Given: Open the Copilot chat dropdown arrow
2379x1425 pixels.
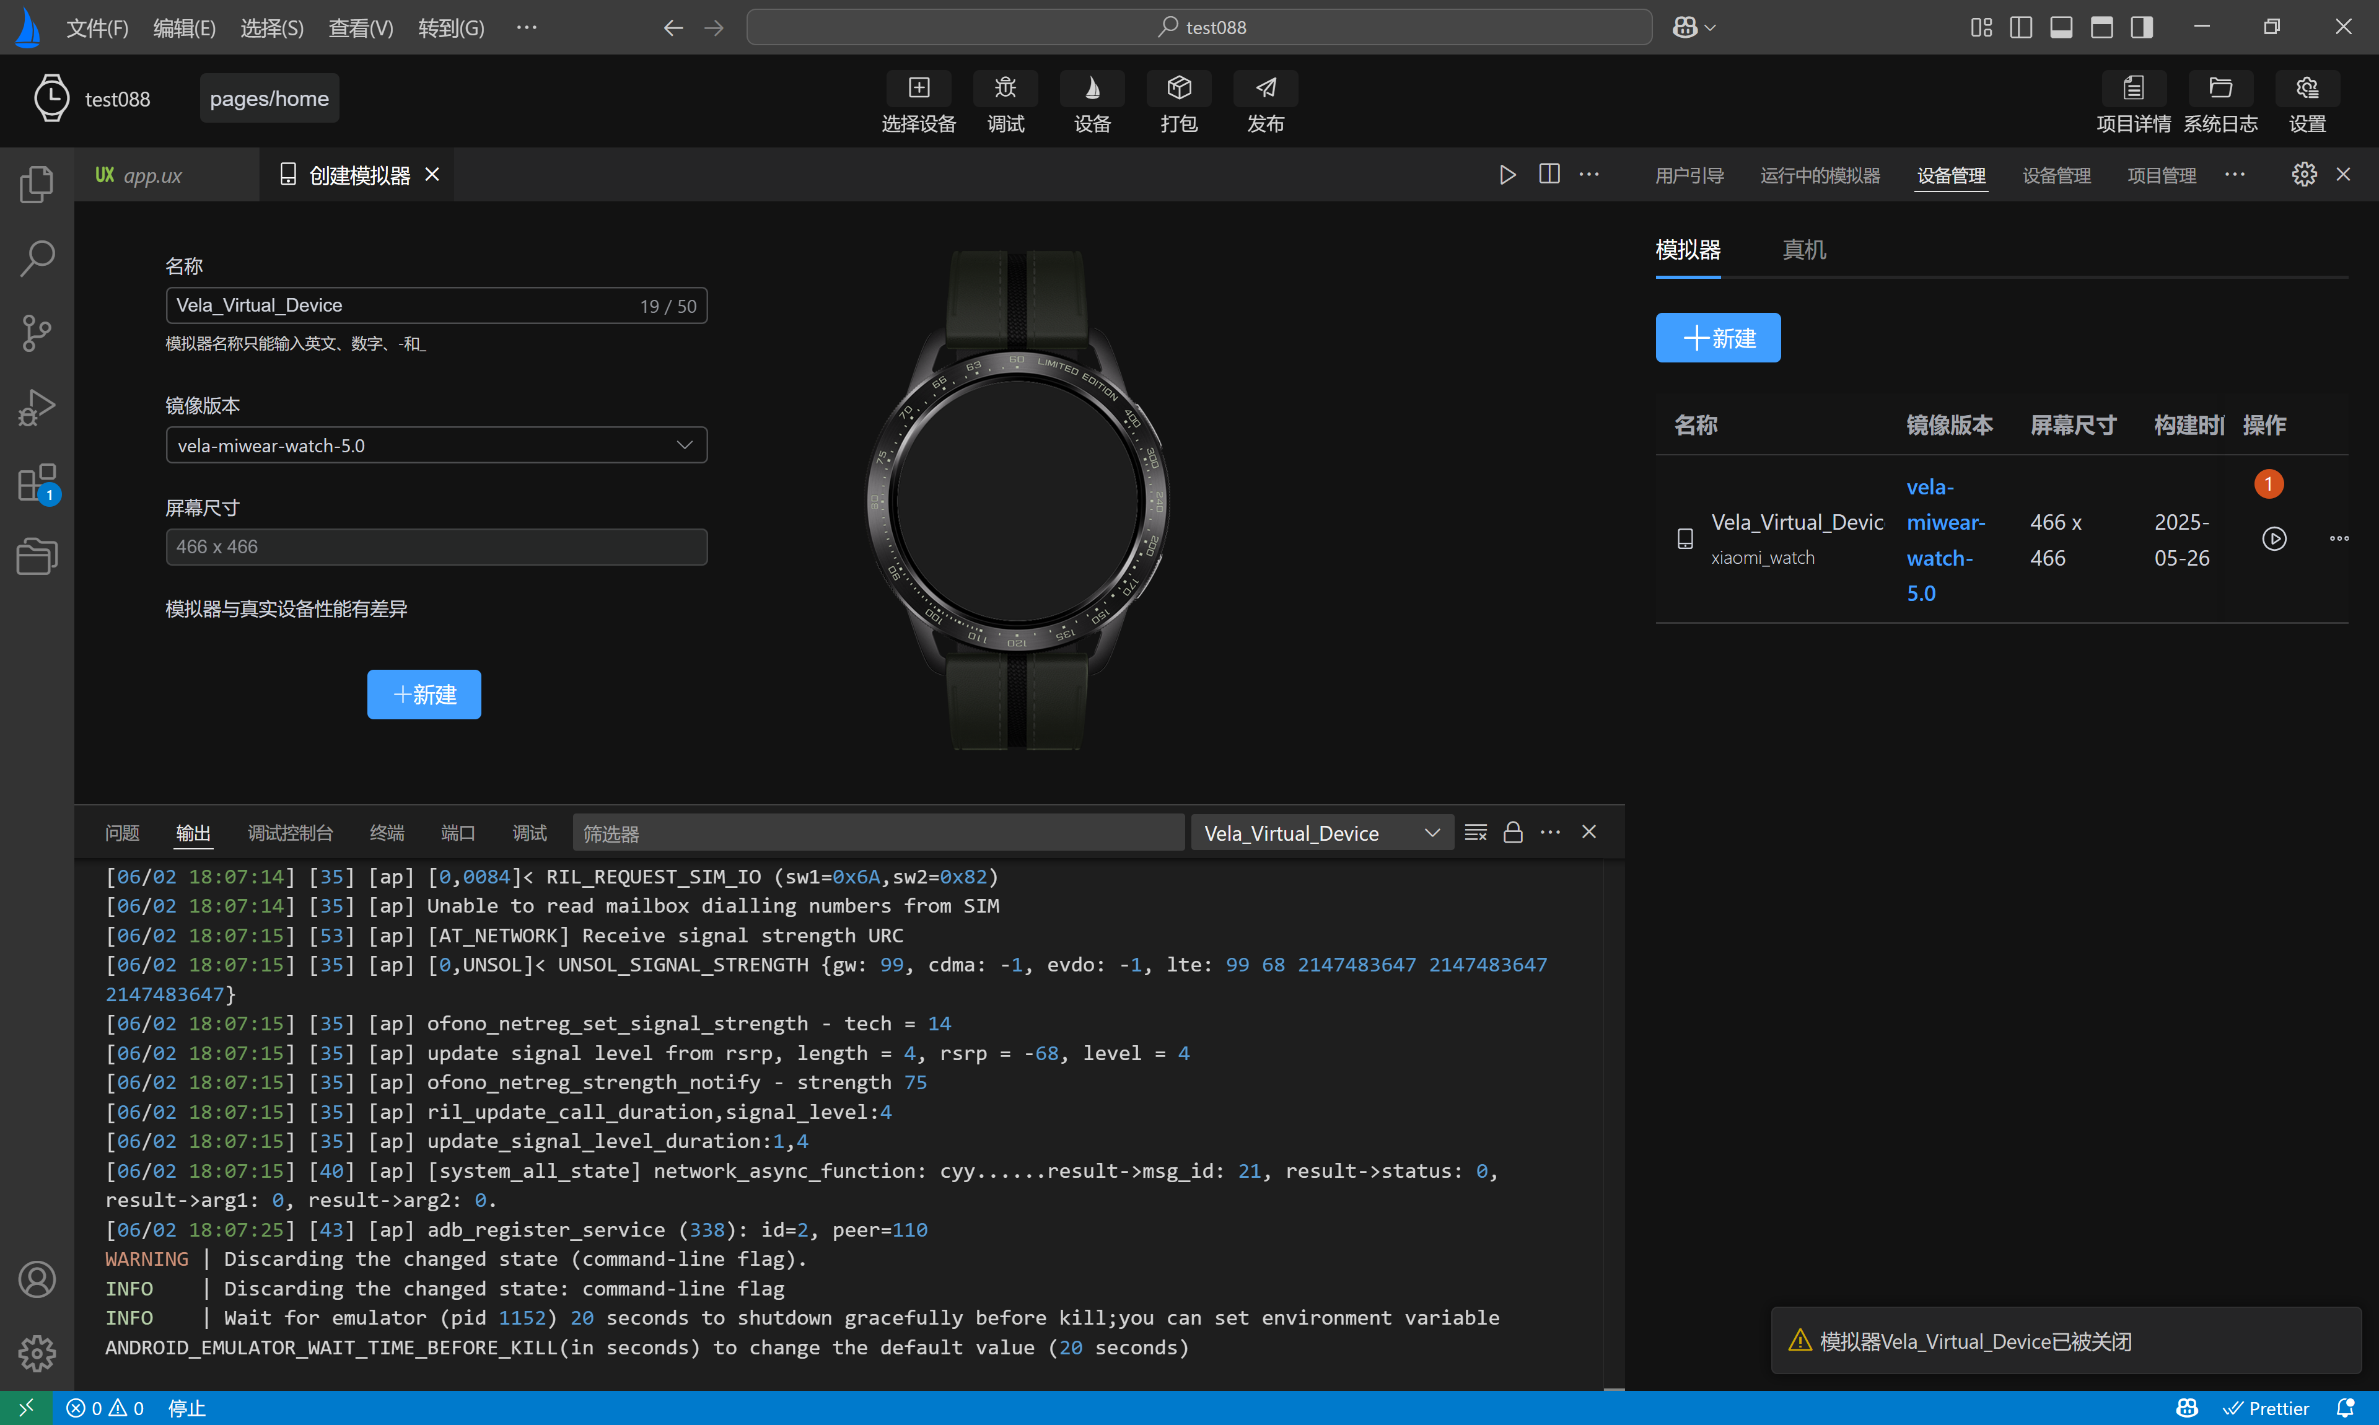Looking at the screenshot, I should (x=1710, y=28).
